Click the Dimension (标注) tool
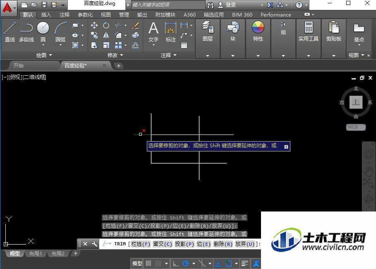The height and width of the screenshot is (269, 376). [171, 32]
